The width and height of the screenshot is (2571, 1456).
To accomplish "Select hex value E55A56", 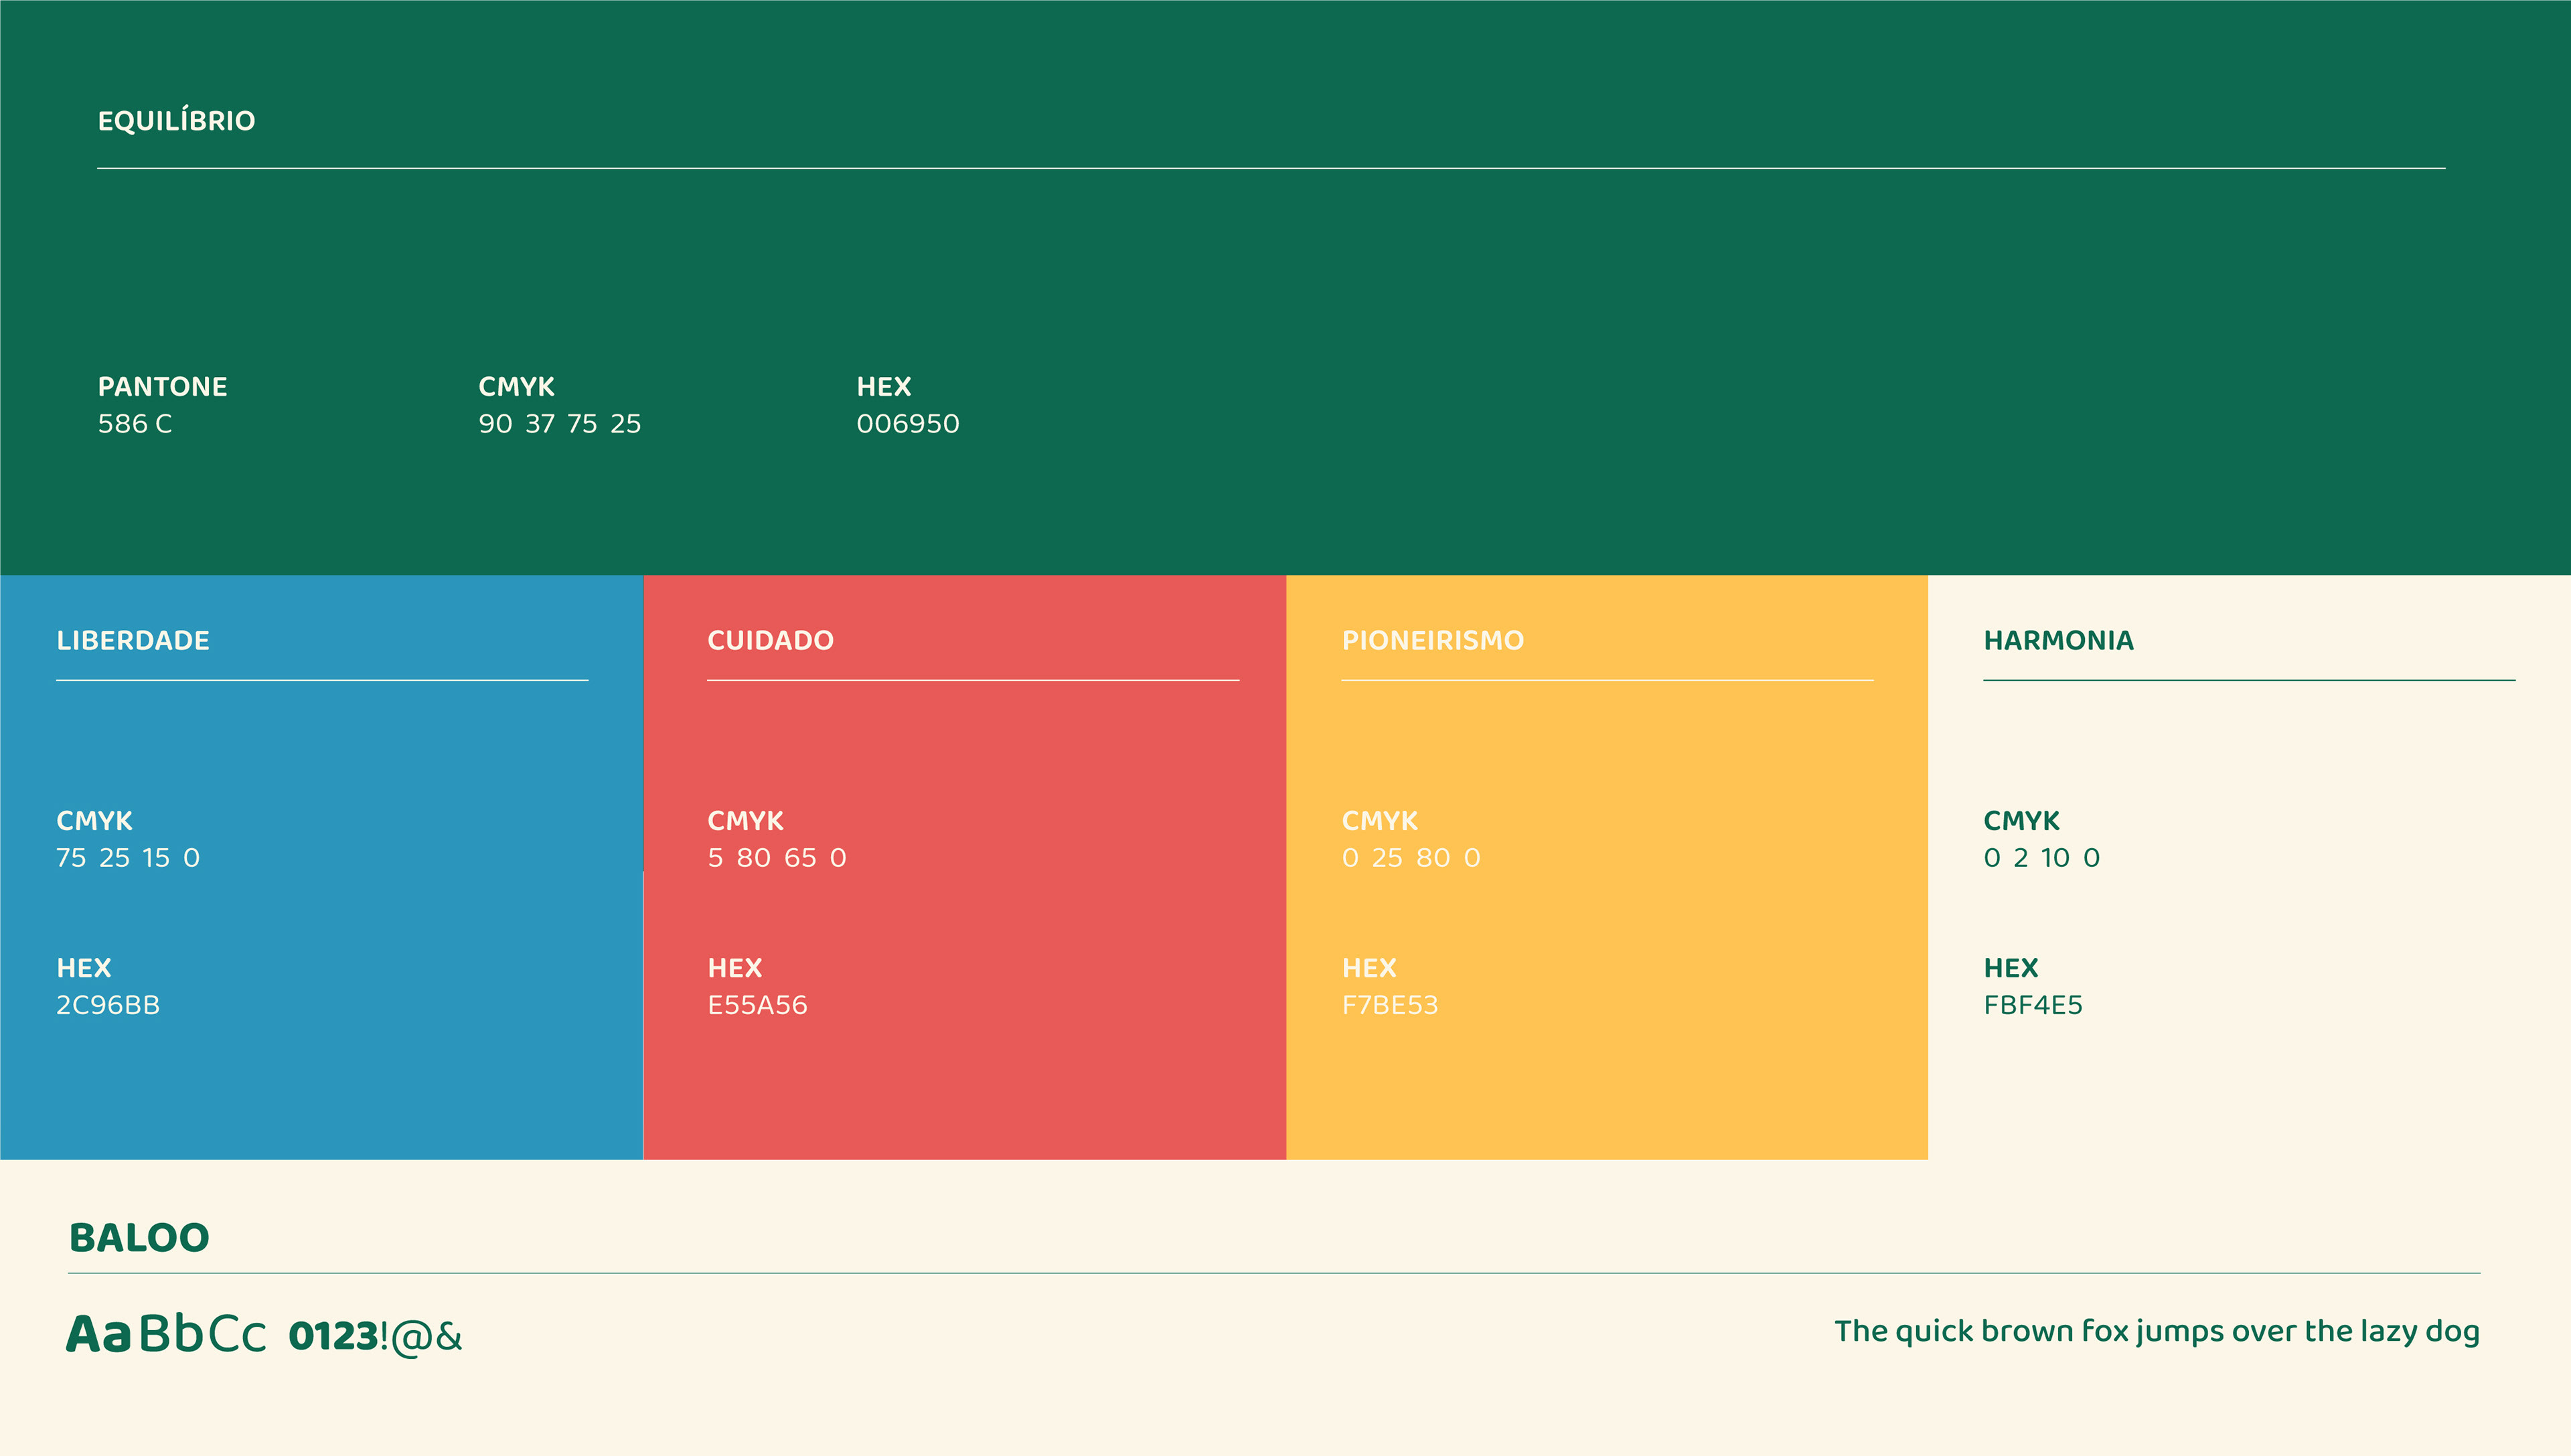I will coord(757,1005).
